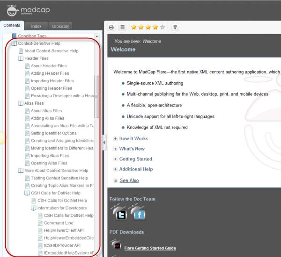Switch to the Contents tab
Screen dimensions: 281x257
pos(12,26)
